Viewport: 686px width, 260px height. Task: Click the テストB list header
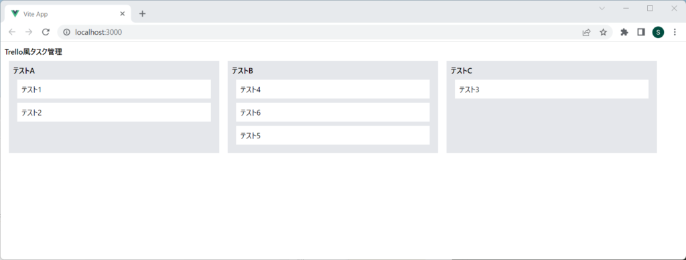pos(243,71)
